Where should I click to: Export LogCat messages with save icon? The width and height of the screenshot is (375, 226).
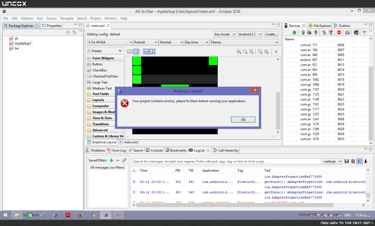(347, 161)
